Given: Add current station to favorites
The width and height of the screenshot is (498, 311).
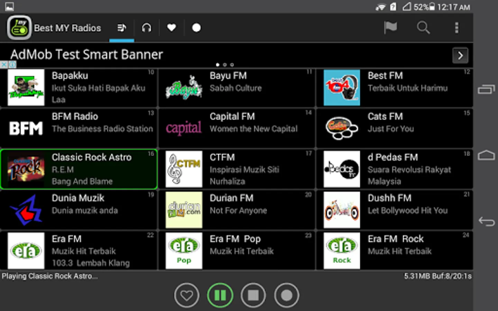Looking at the screenshot, I should click(x=187, y=295).
